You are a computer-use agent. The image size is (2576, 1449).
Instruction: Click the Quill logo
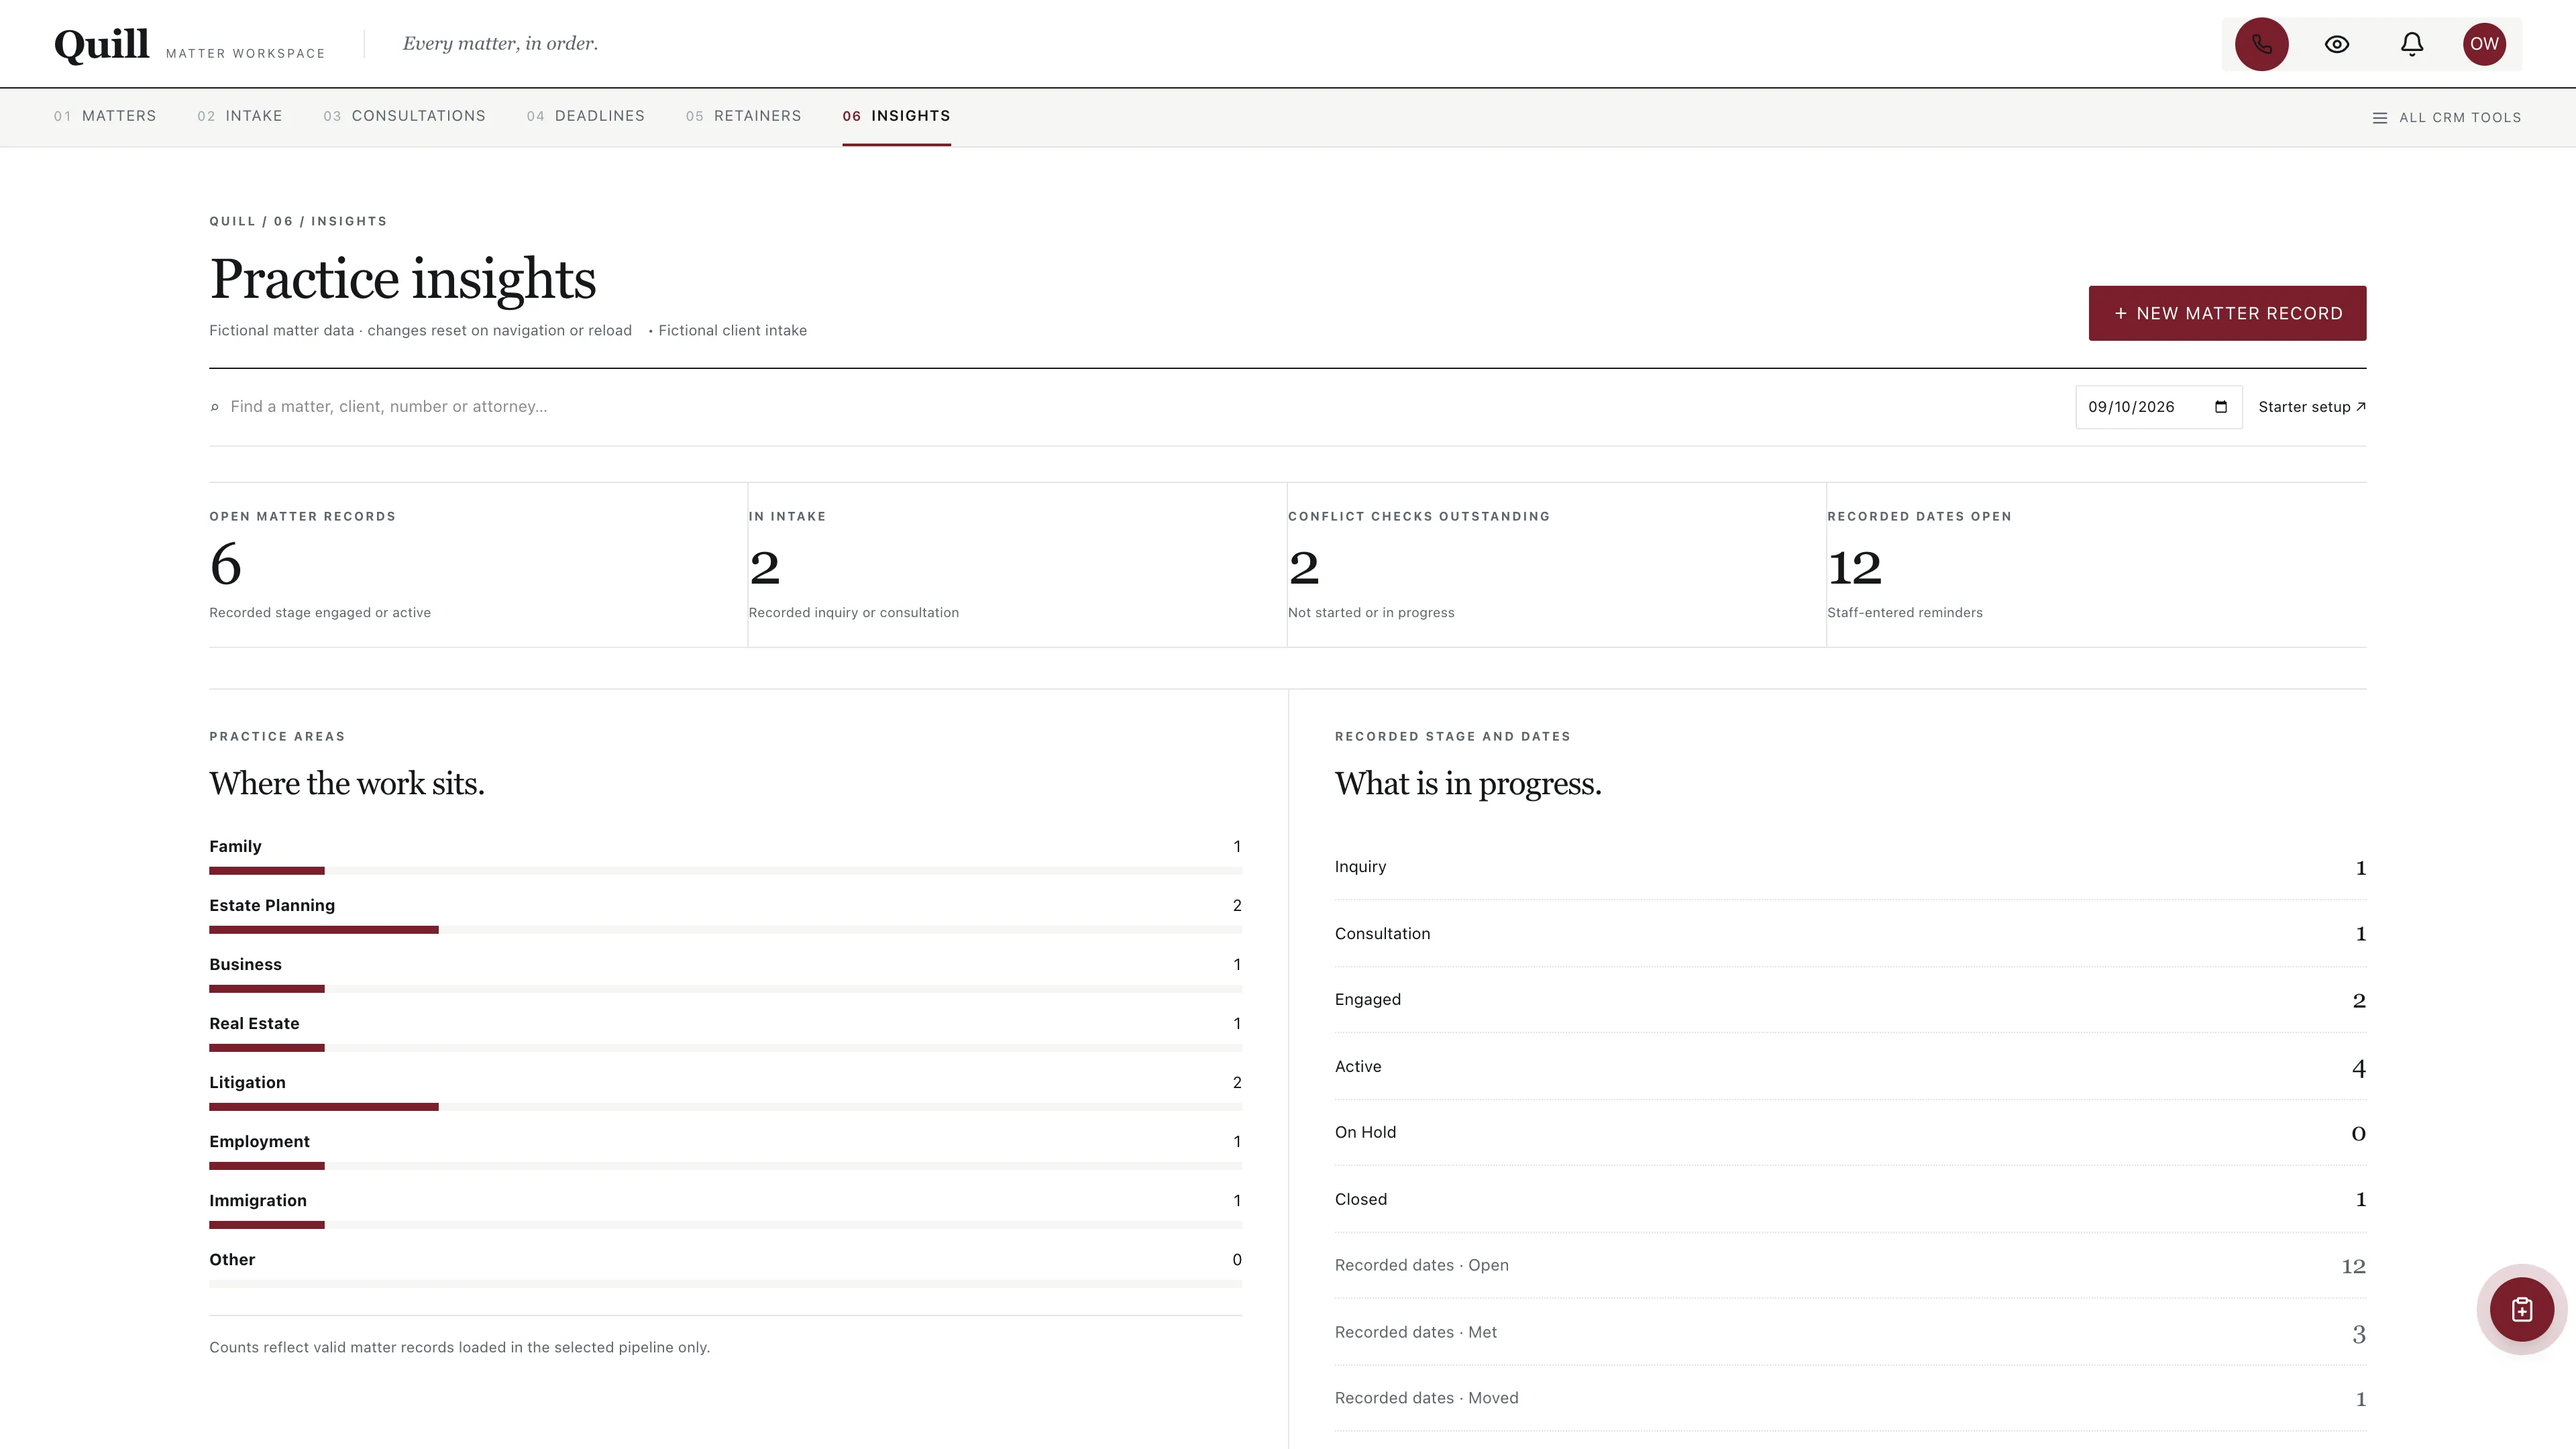pyautogui.click(x=102, y=44)
